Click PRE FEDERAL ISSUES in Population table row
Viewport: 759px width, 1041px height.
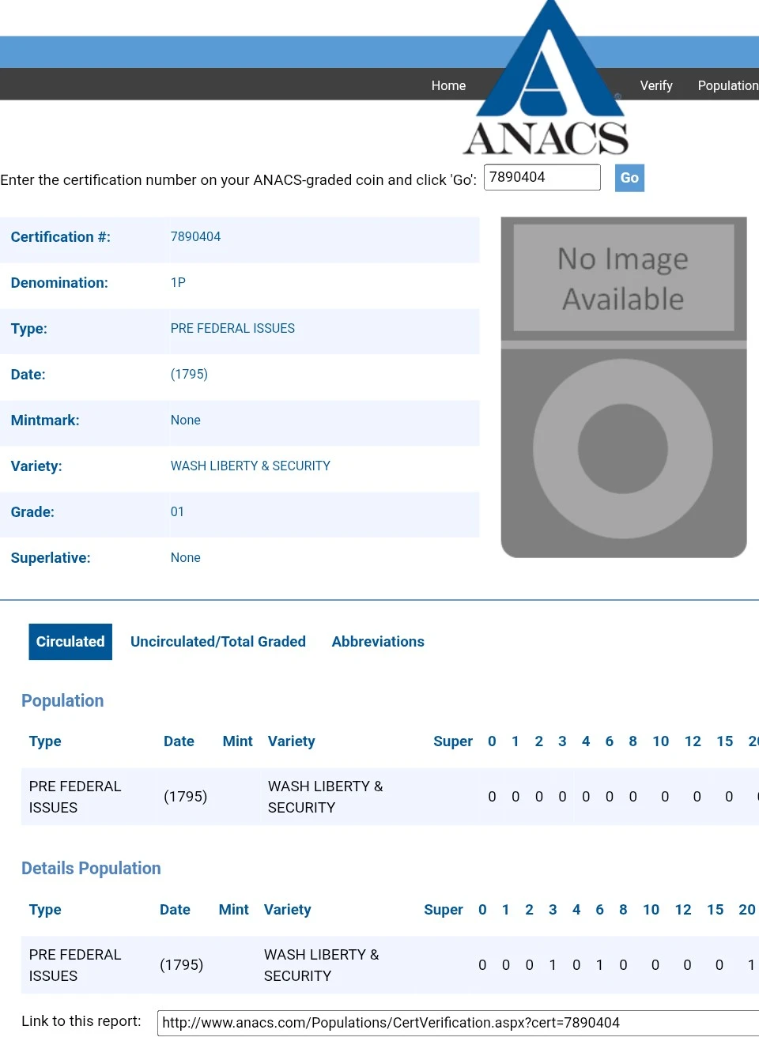point(75,797)
